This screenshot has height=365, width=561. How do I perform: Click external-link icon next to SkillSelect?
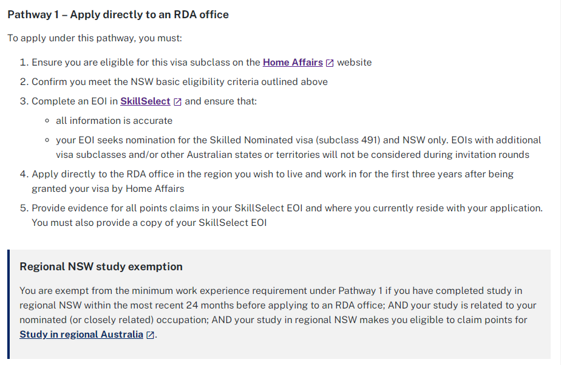point(177,102)
